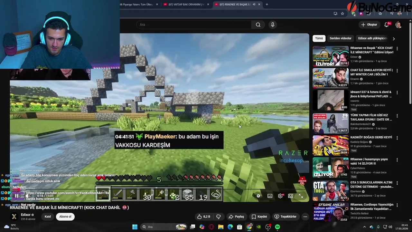Image resolution: width=412 pixels, height=232 pixels.
Task: Click the Teşekkürler thanks button
Action: 285,217
